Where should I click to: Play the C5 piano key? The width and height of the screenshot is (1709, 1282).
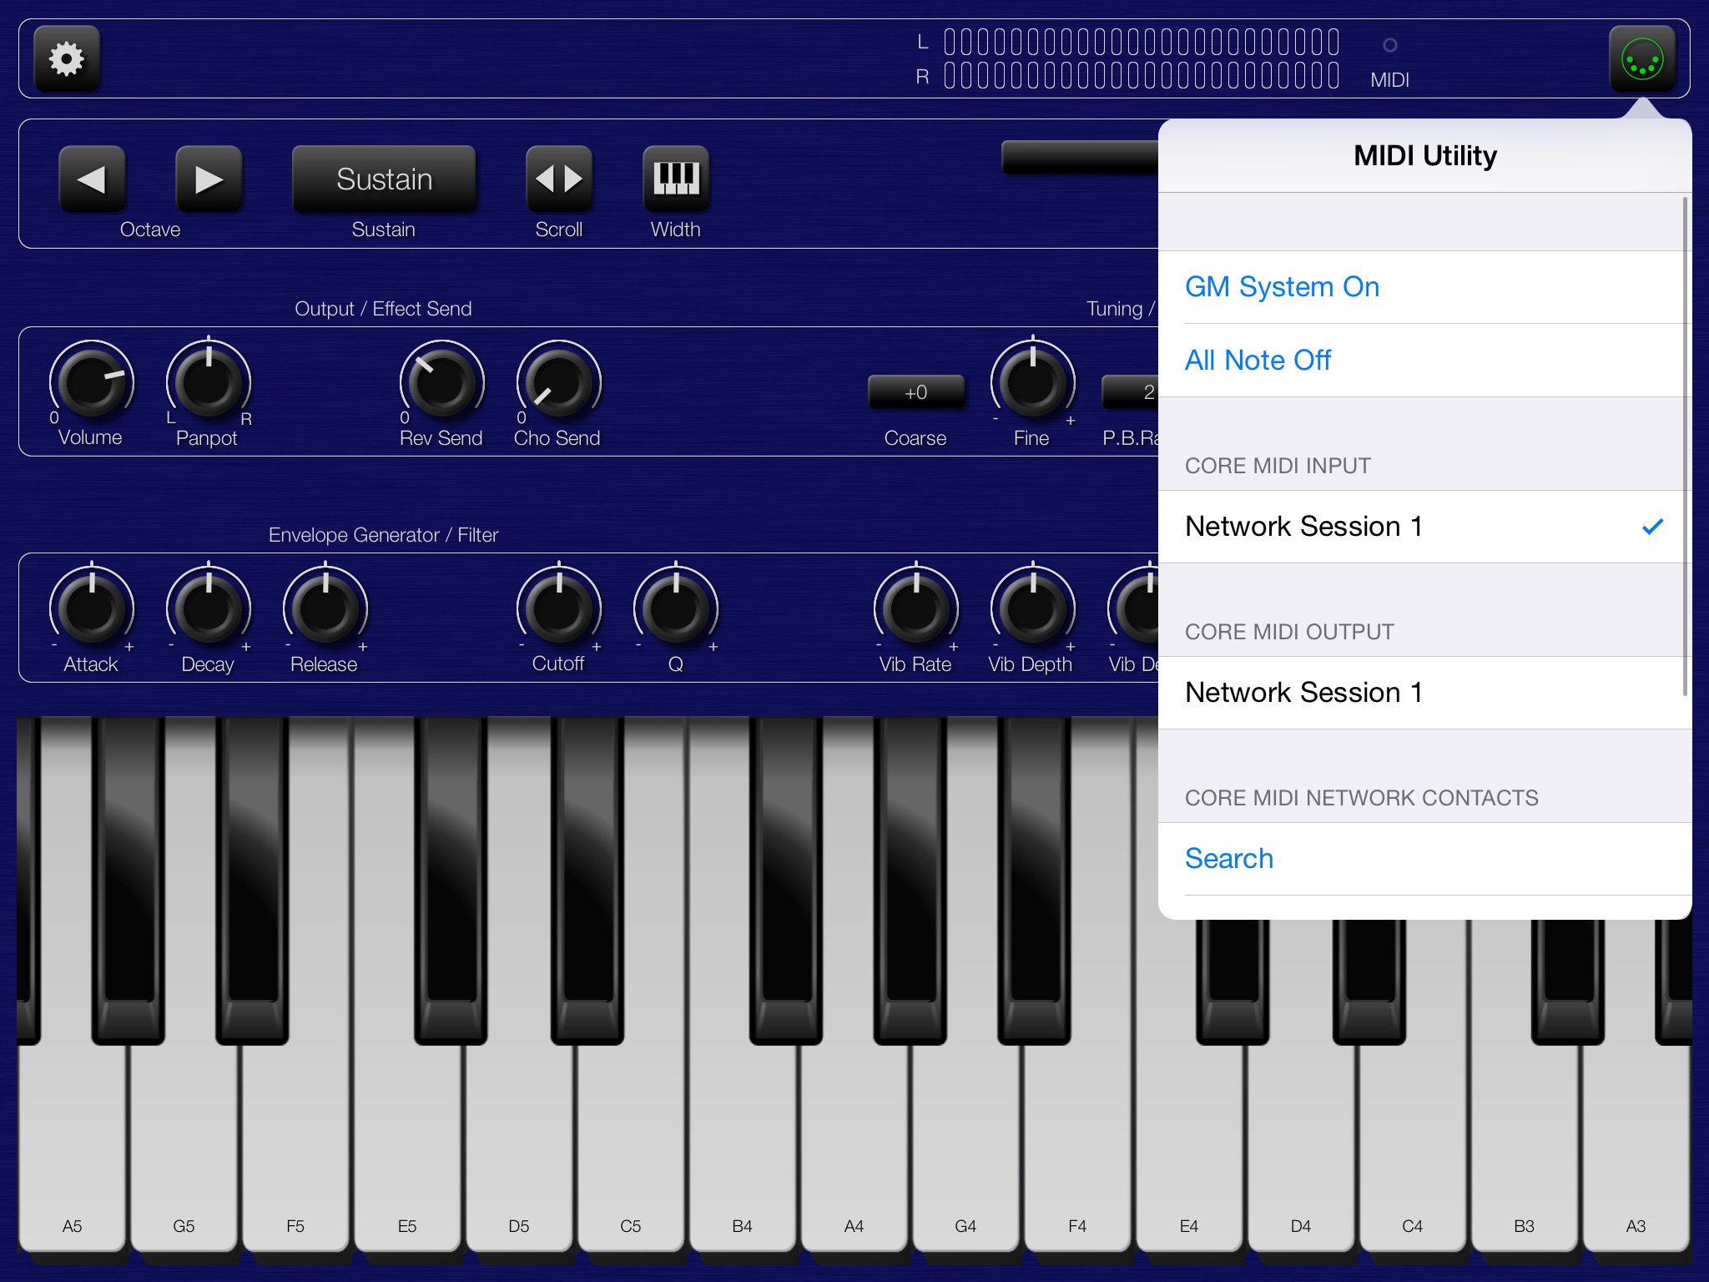click(631, 1152)
